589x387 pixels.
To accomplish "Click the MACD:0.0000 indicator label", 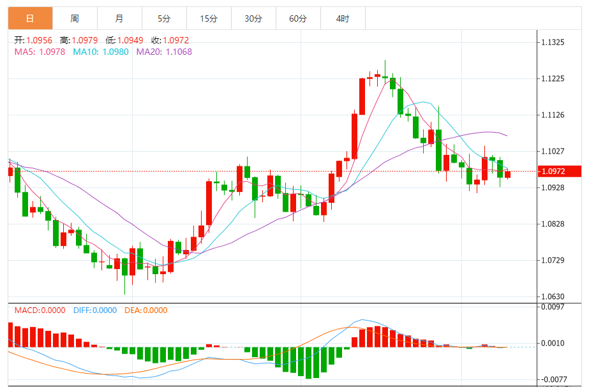I will 40,310.
